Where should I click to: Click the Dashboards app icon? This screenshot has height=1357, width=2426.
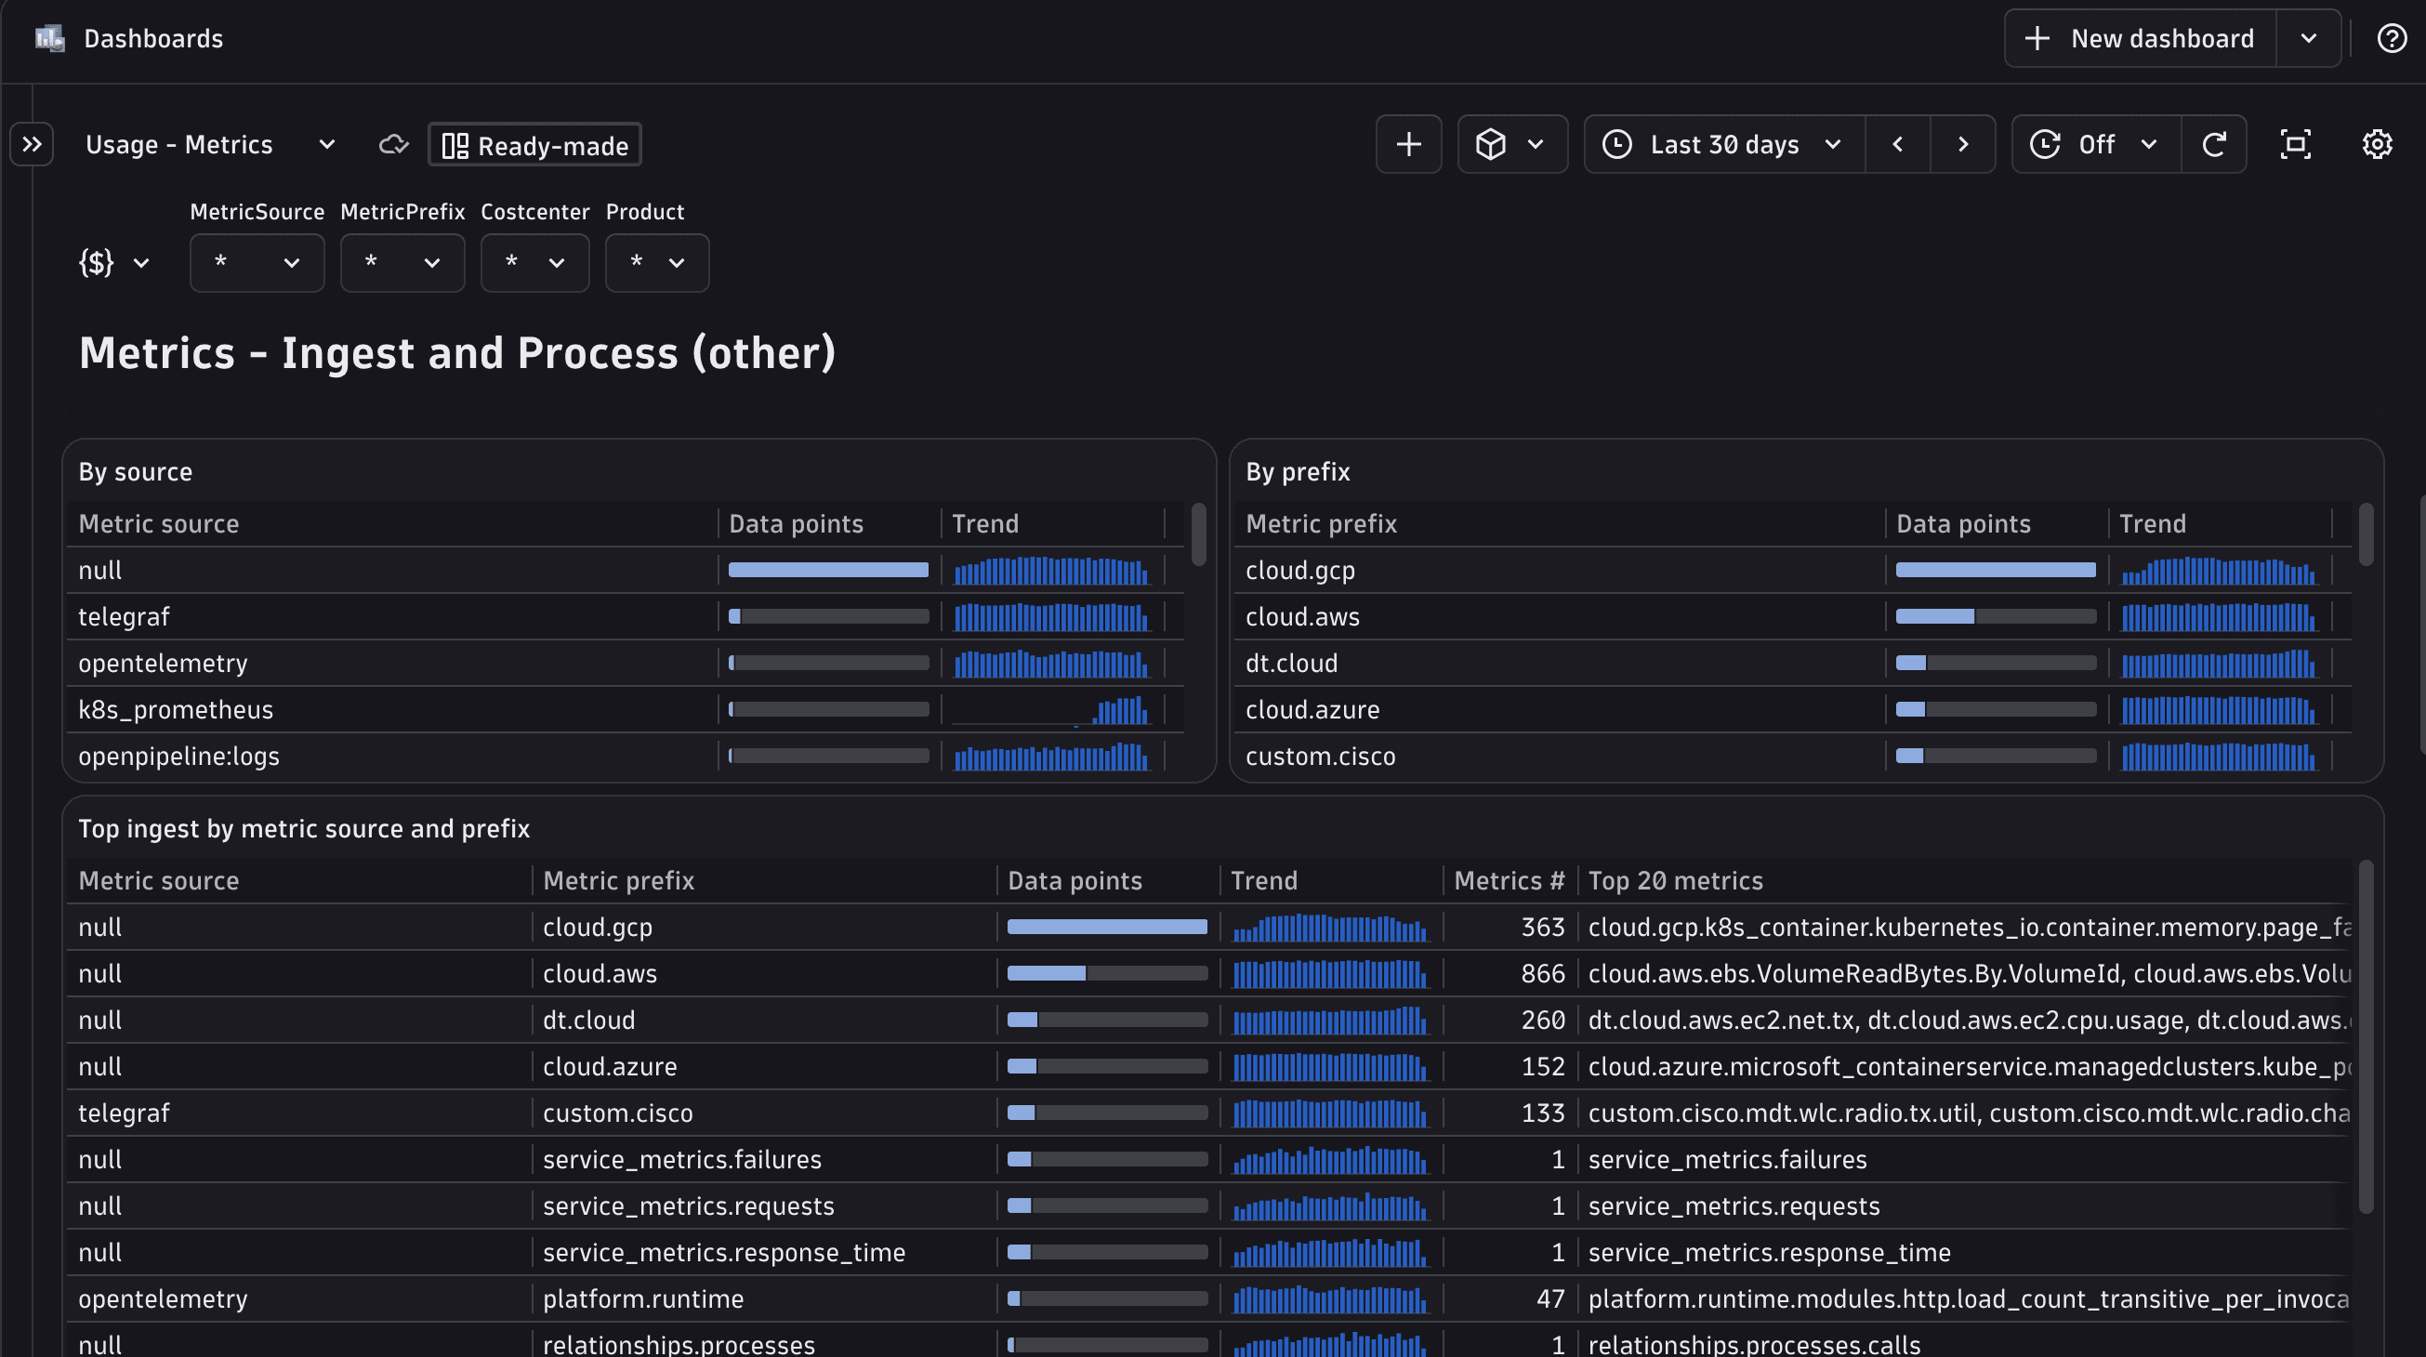coord(49,39)
